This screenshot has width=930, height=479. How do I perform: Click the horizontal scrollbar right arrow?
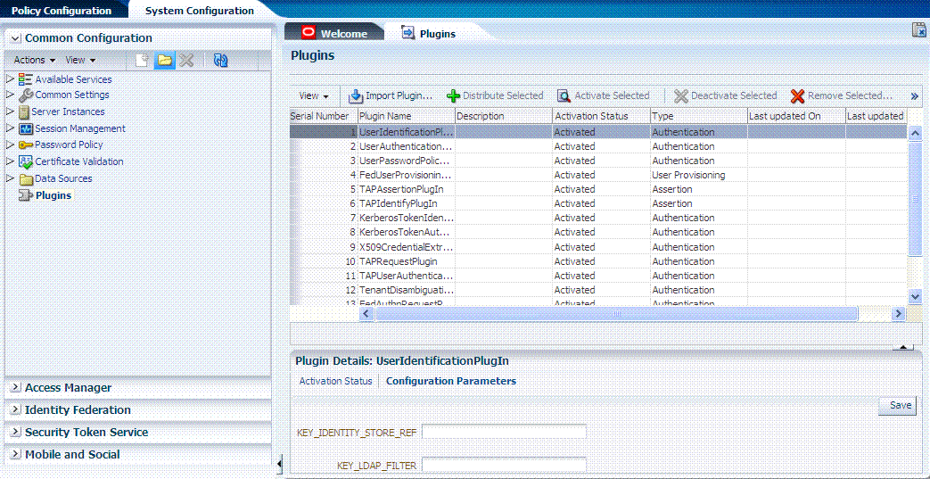pyautogui.click(x=899, y=313)
